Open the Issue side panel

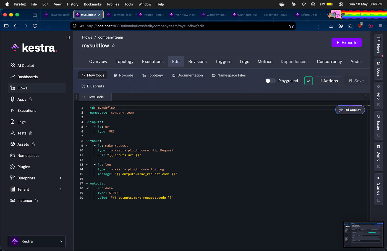click(x=378, y=126)
